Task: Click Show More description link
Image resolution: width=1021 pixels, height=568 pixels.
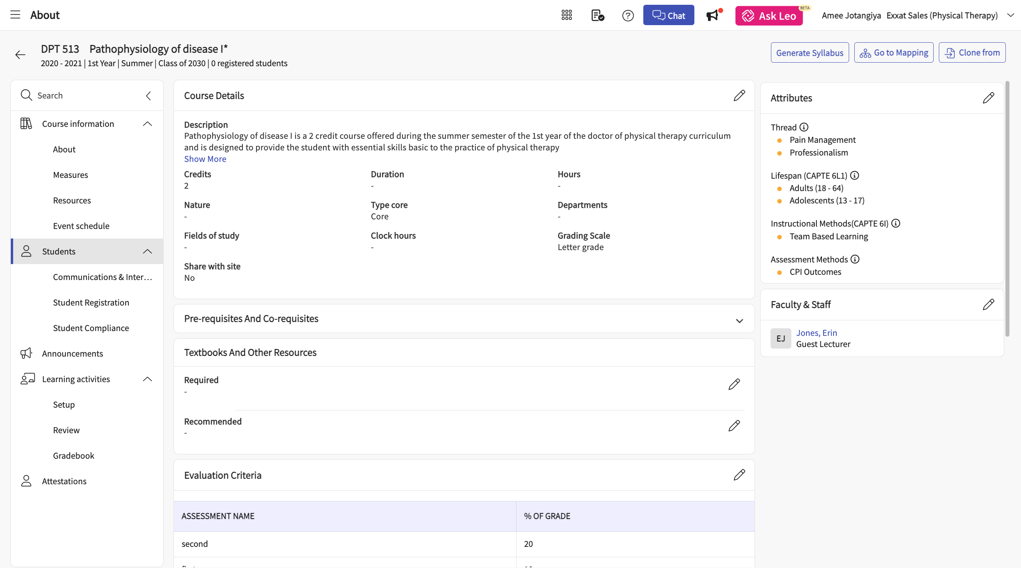Action: (x=205, y=159)
